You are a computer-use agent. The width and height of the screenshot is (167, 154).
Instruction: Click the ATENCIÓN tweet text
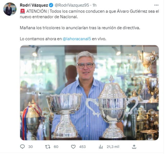37,11
